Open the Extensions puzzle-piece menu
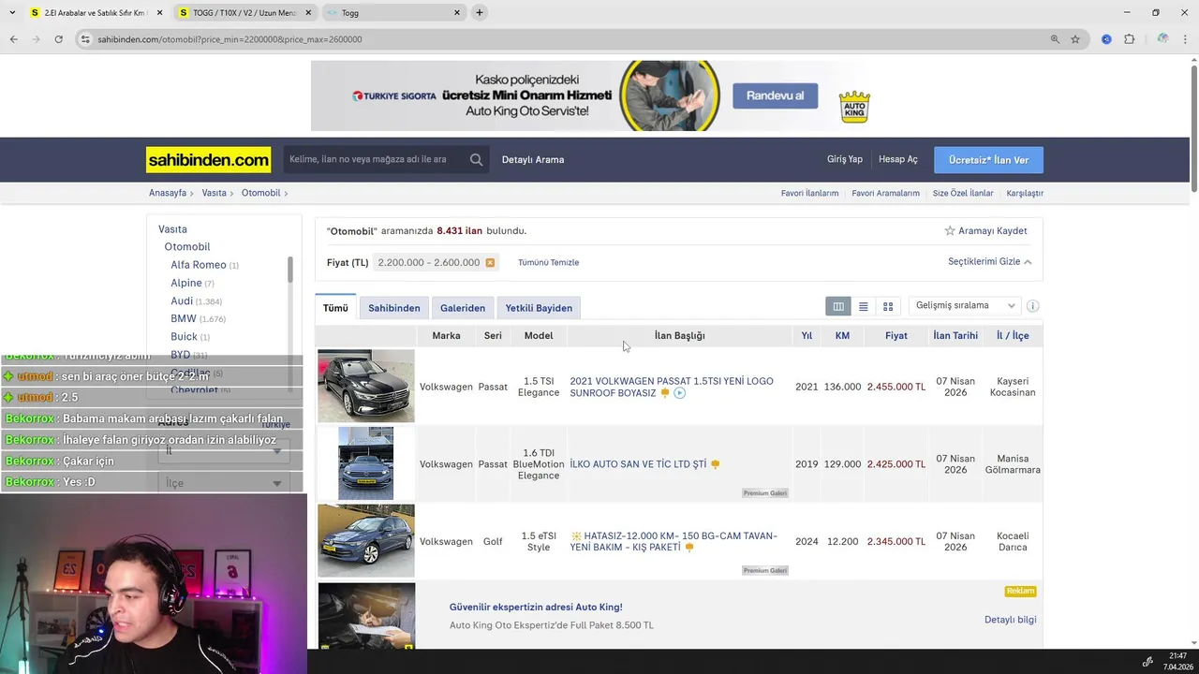 (1129, 39)
